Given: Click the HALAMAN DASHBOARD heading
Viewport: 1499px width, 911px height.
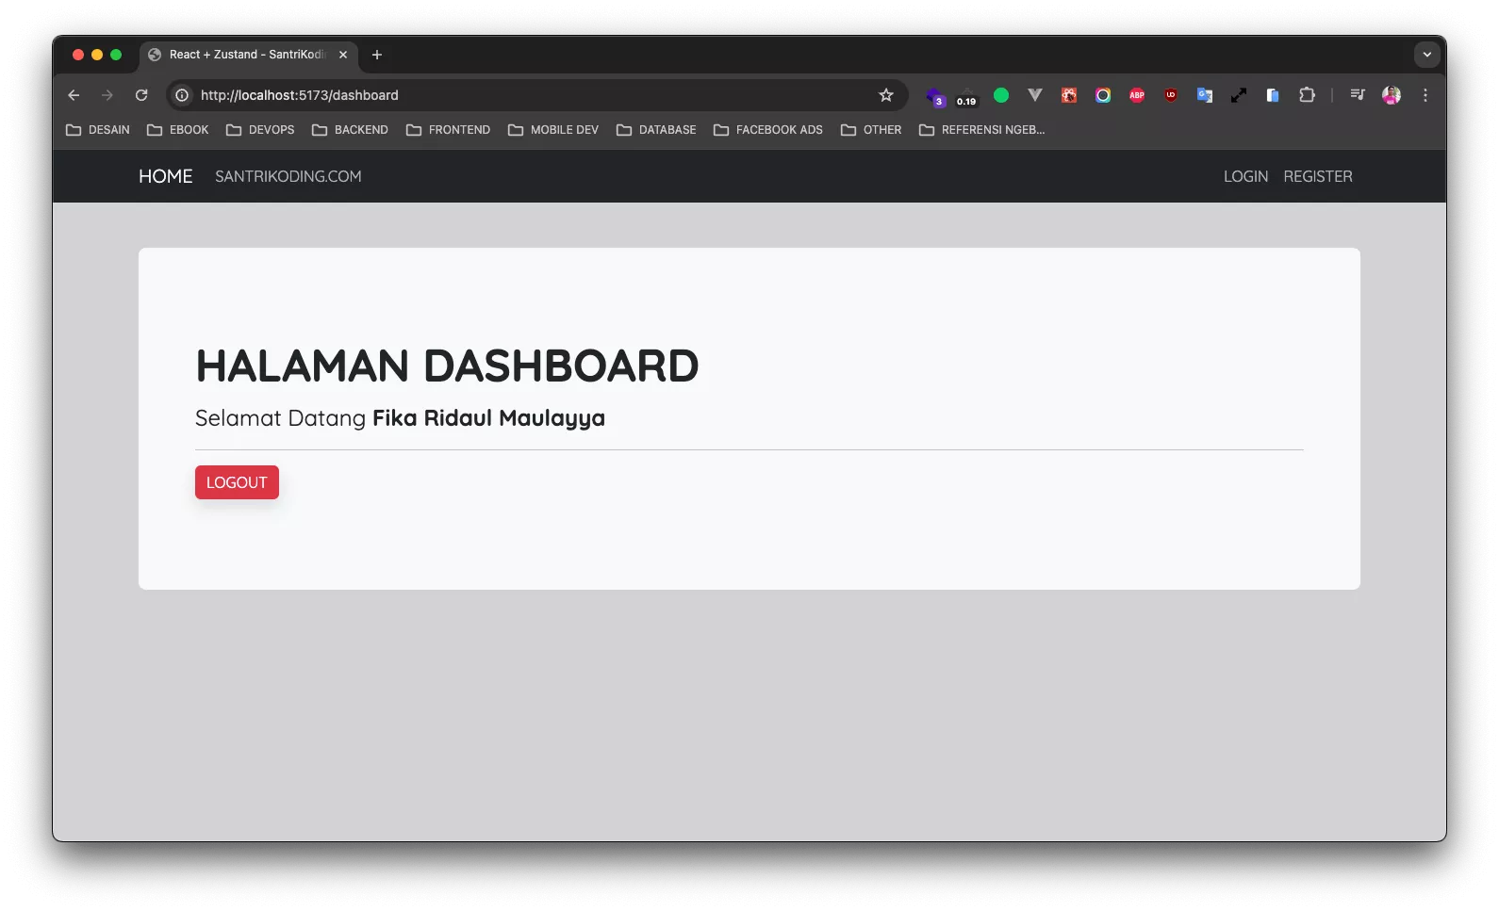Looking at the screenshot, I should pyautogui.click(x=447, y=366).
